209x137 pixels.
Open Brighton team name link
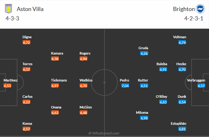click(184, 9)
